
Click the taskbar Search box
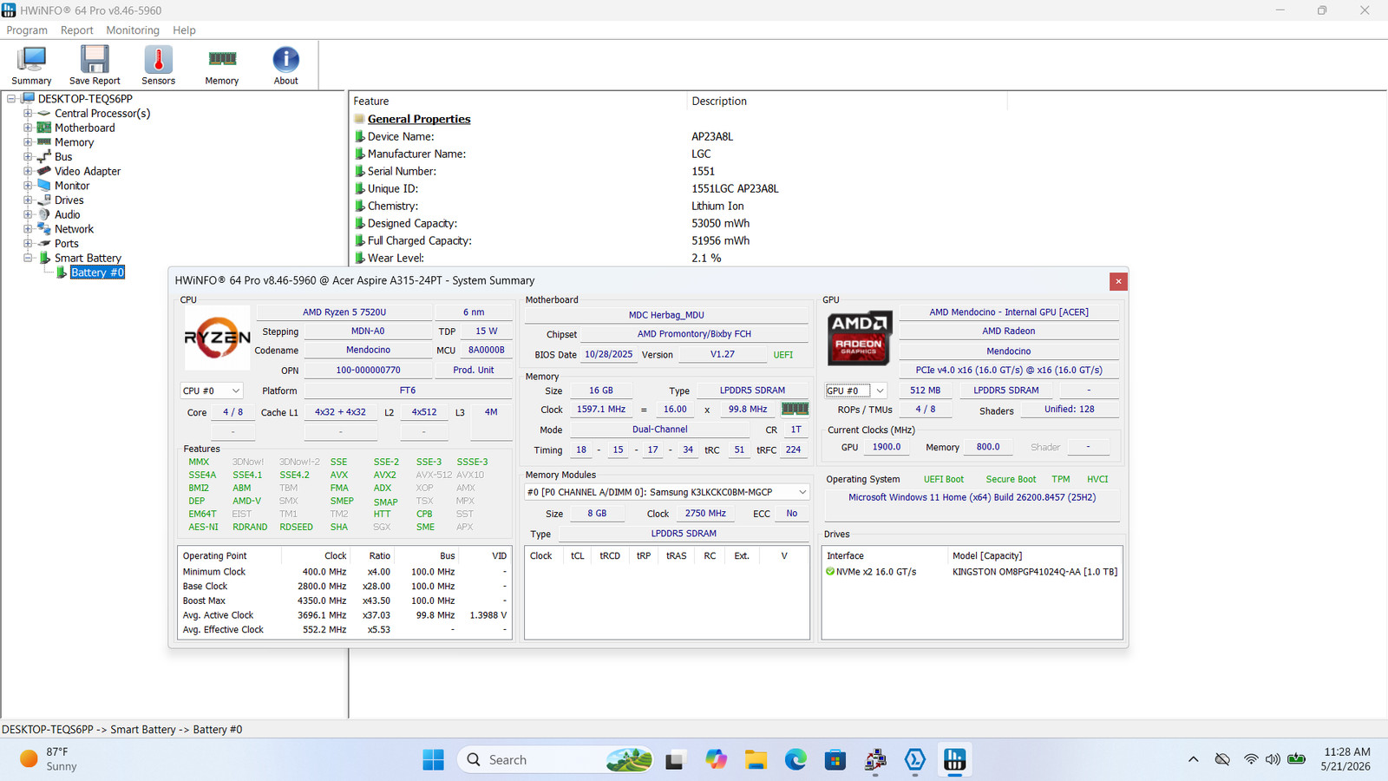(554, 760)
